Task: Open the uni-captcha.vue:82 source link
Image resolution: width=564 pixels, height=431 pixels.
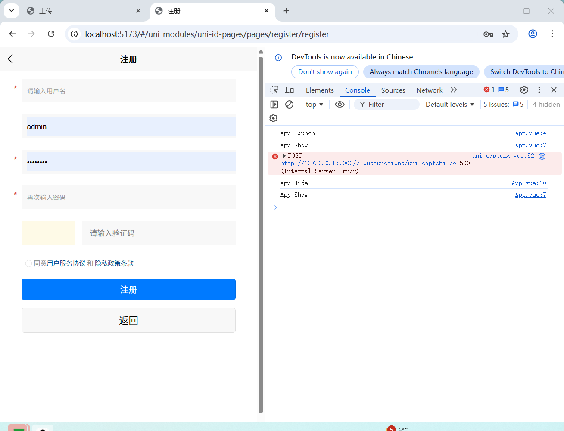Action: coord(503,156)
